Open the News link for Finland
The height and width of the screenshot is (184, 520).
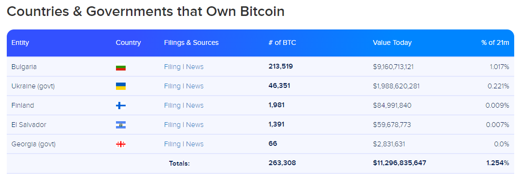195,105
